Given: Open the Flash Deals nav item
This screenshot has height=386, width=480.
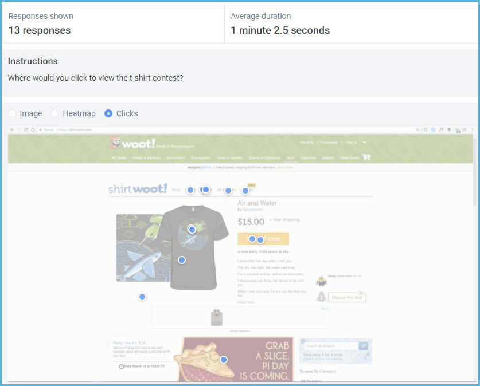Looking at the screenshot, I should 349,157.
